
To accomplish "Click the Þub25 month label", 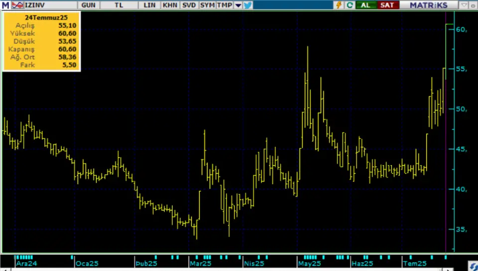I will (x=146, y=264).
